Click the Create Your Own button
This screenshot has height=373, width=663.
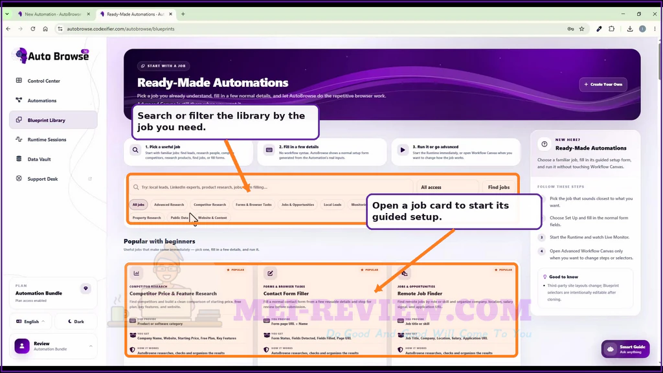click(603, 84)
